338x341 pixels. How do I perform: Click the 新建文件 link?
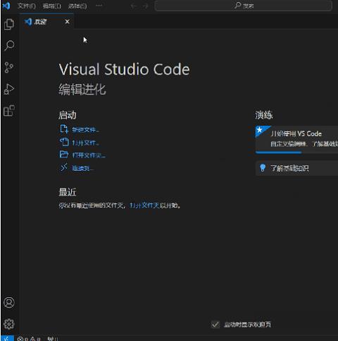point(85,130)
